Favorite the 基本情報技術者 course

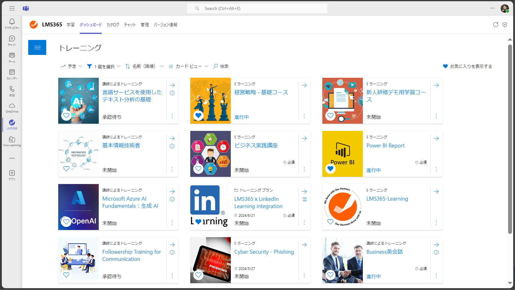coord(66,169)
